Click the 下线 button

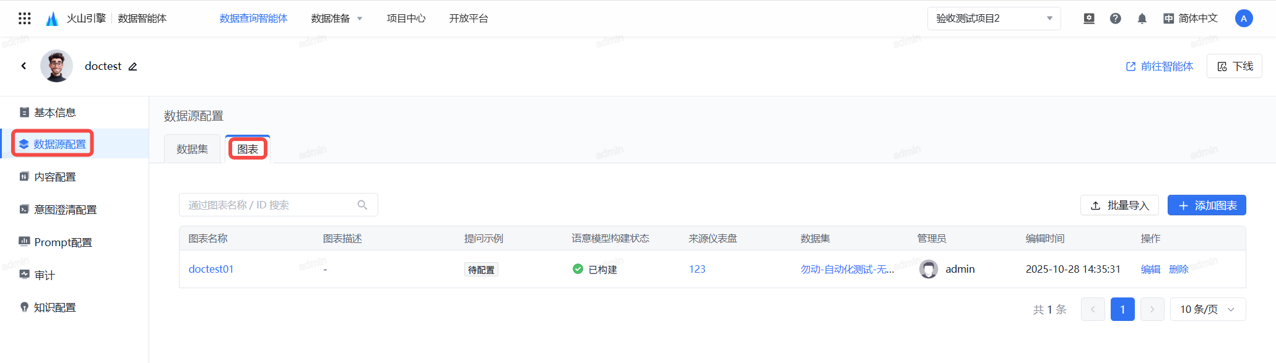click(x=1235, y=66)
